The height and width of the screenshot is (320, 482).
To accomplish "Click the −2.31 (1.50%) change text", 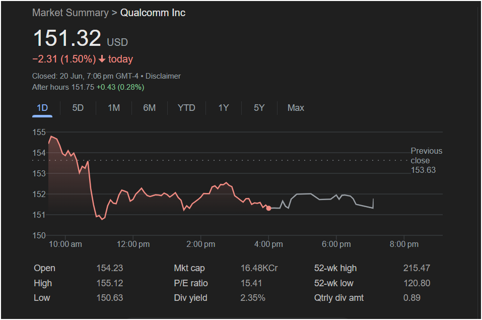I will (64, 59).
